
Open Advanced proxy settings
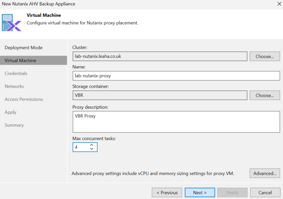tap(265, 174)
